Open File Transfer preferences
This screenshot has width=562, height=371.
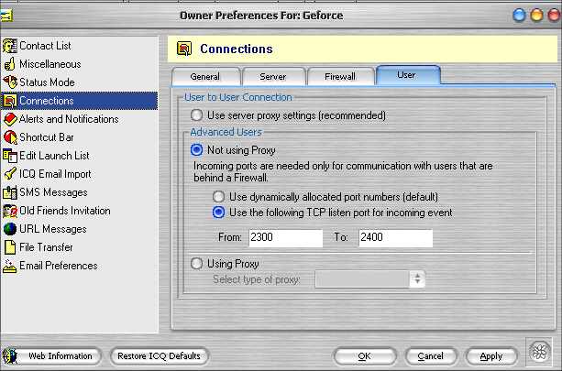79,247
